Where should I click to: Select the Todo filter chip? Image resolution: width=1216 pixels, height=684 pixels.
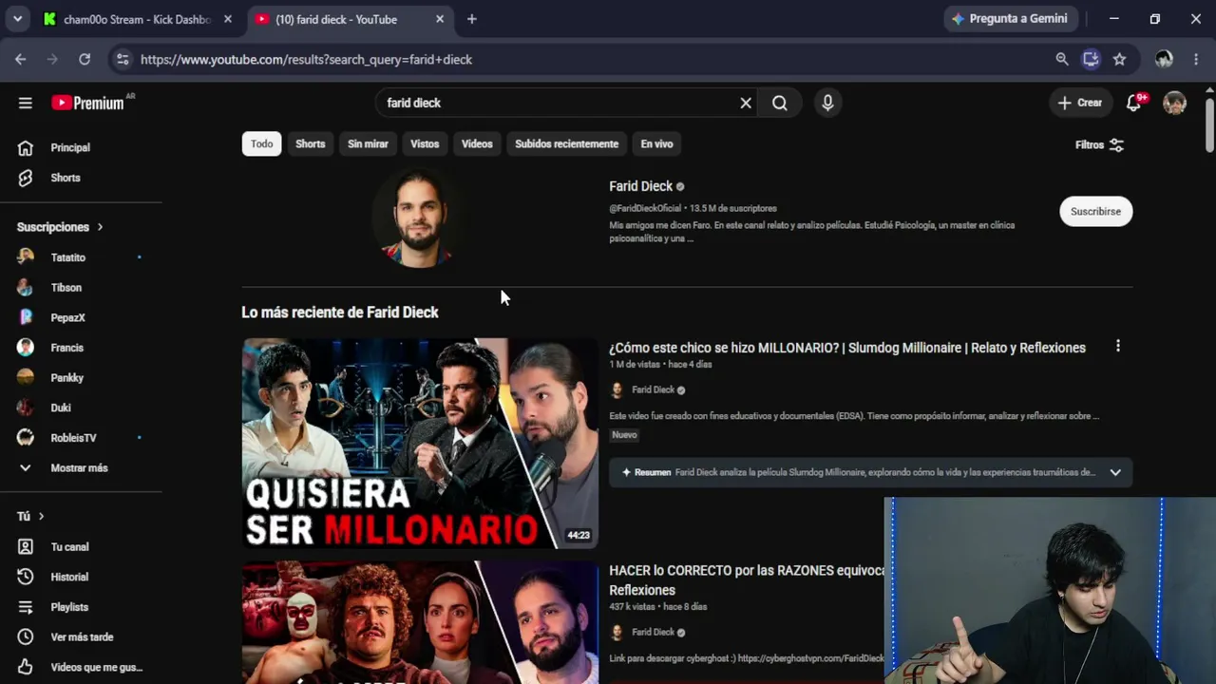(261, 144)
